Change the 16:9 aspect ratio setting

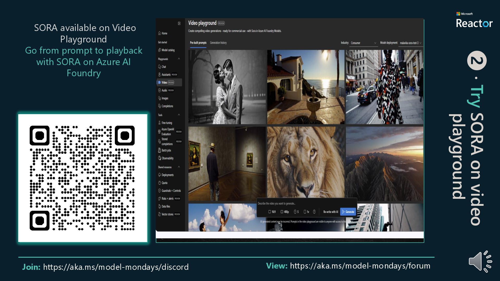pyautogui.click(x=272, y=212)
